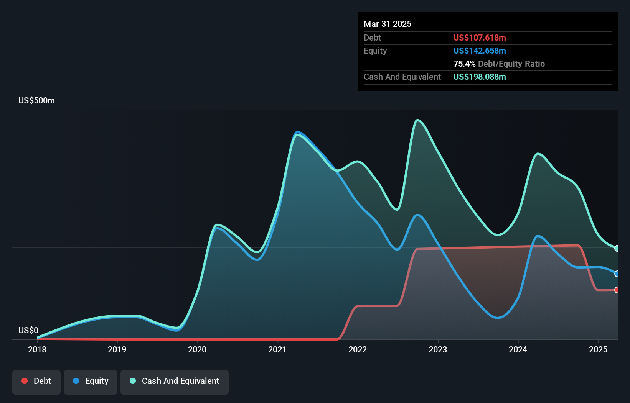The width and height of the screenshot is (630, 403).
Task: Click the red Debt legend dot
Action: [25, 381]
